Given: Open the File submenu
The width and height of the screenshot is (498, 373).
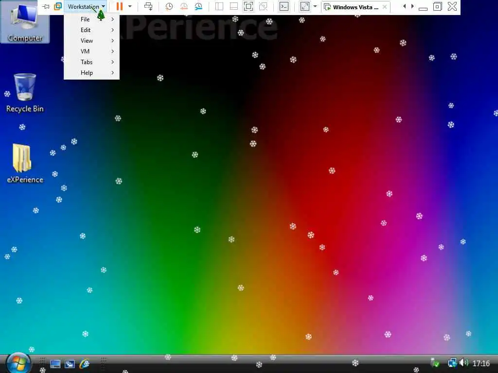Looking at the screenshot, I should pos(91,19).
